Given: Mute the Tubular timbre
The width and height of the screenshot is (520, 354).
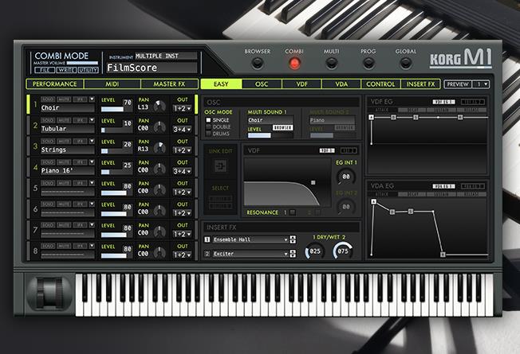Looking at the screenshot, I should click(64, 120).
